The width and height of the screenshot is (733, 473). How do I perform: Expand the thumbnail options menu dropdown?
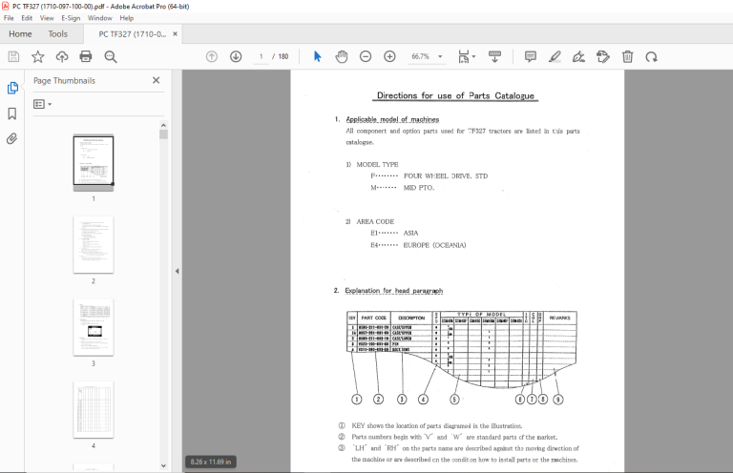pos(43,104)
